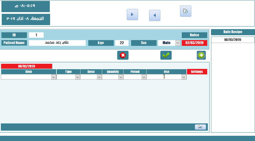Click the Age field showing 22
The height and width of the screenshot is (141, 255).
click(x=122, y=43)
